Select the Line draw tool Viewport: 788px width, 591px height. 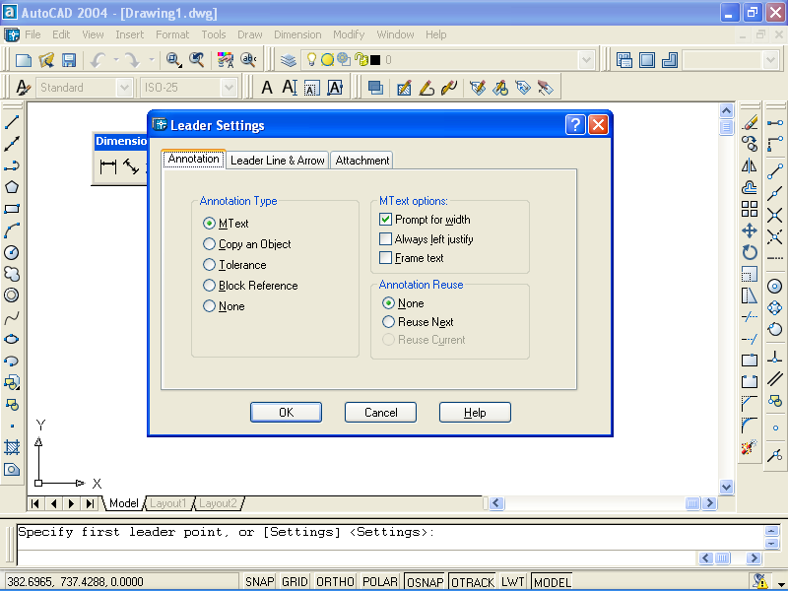(12, 122)
